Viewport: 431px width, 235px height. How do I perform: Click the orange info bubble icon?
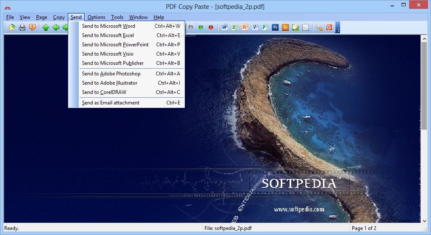[x=32, y=27]
